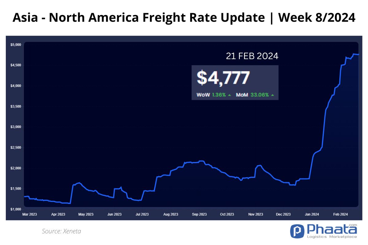The image size is (368, 245).
Task: Click the MoM green up arrow
Action: pos(273,95)
